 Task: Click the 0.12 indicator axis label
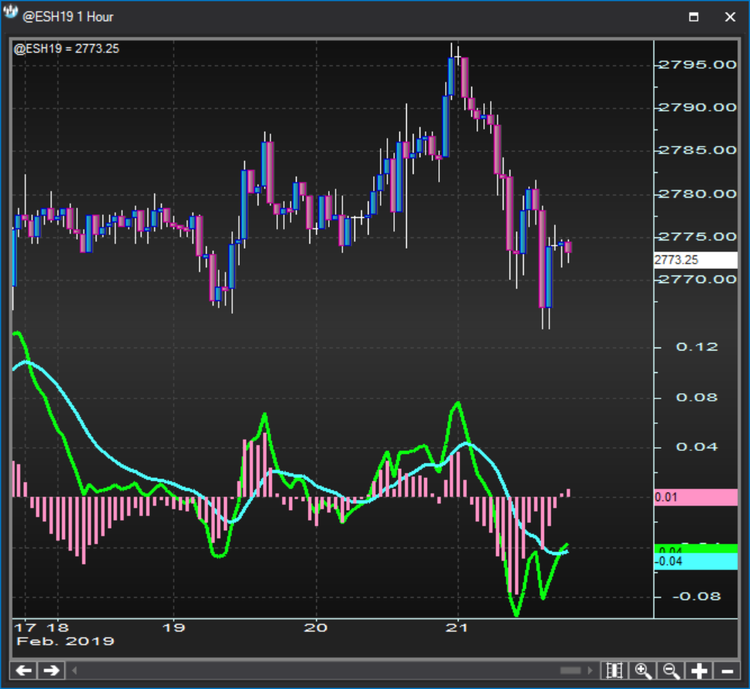[x=697, y=347]
